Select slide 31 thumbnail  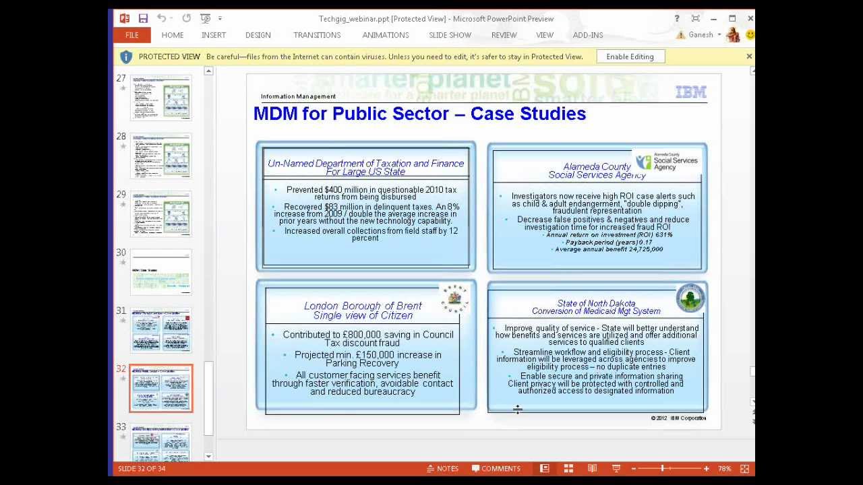[161, 330]
